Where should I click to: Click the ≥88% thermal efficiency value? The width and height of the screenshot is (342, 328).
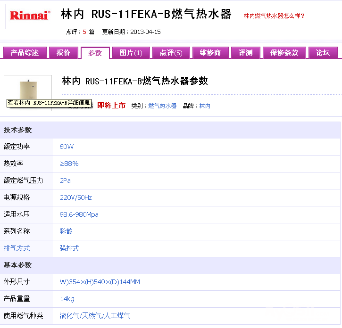pos(69,164)
